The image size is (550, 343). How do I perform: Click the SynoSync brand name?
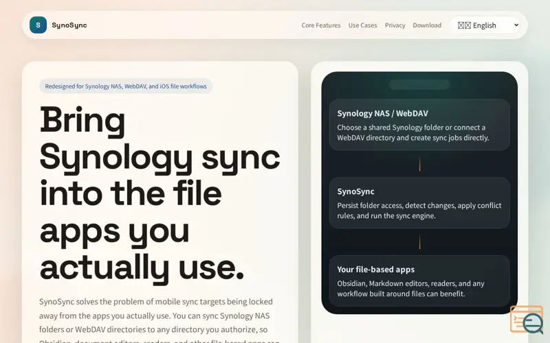(x=69, y=25)
